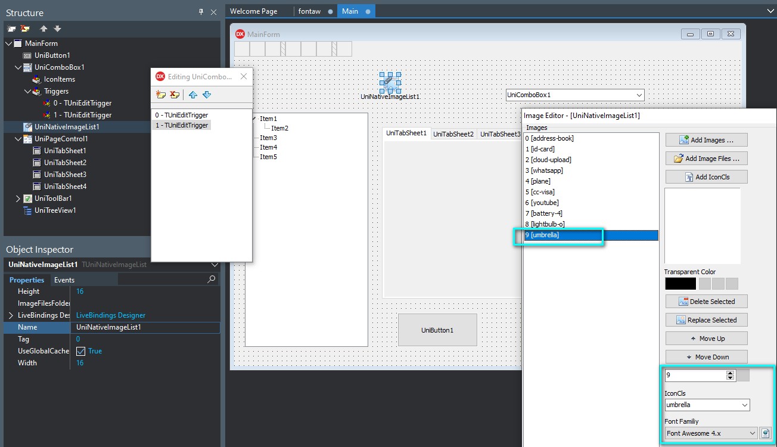
Task: Click the black Transparent Color swatch
Action: tap(680, 284)
